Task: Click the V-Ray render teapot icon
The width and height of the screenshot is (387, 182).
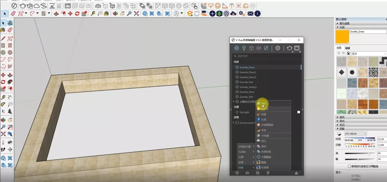Action: pyautogui.click(x=289, y=48)
